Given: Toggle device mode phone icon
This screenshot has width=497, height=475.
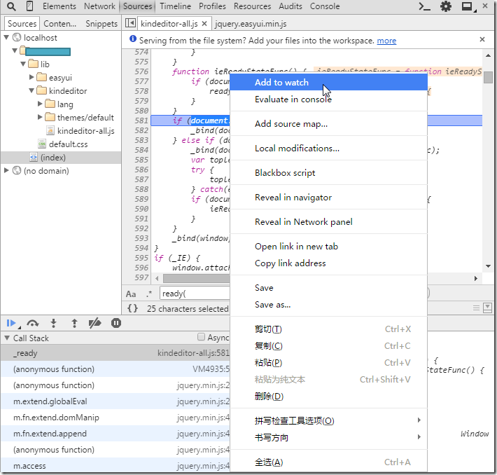Looking at the screenshot, I should (29, 6).
